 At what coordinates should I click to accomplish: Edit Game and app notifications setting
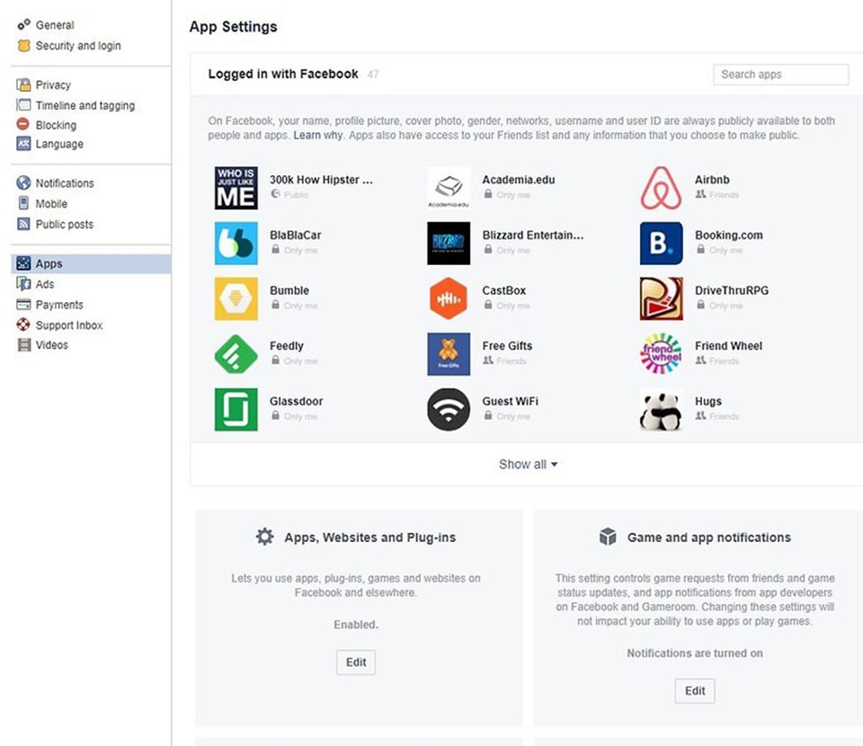pyautogui.click(x=695, y=691)
